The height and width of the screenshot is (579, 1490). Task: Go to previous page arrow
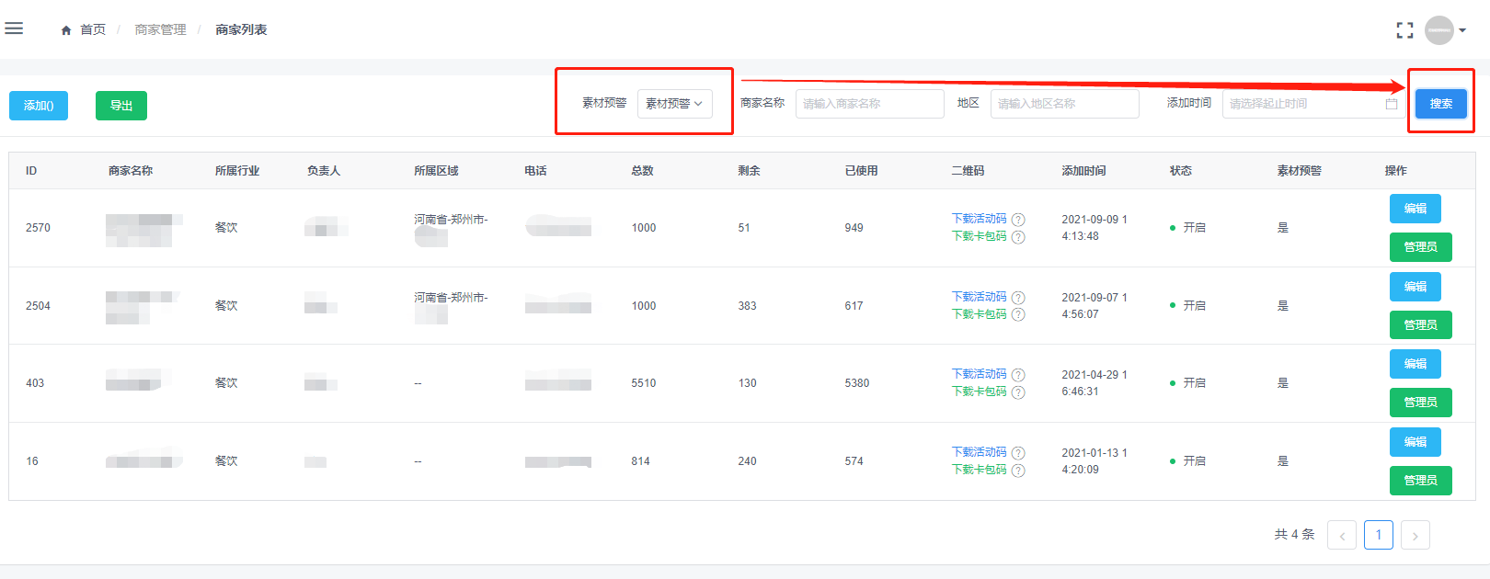pyautogui.click(x=1342, y=535)
